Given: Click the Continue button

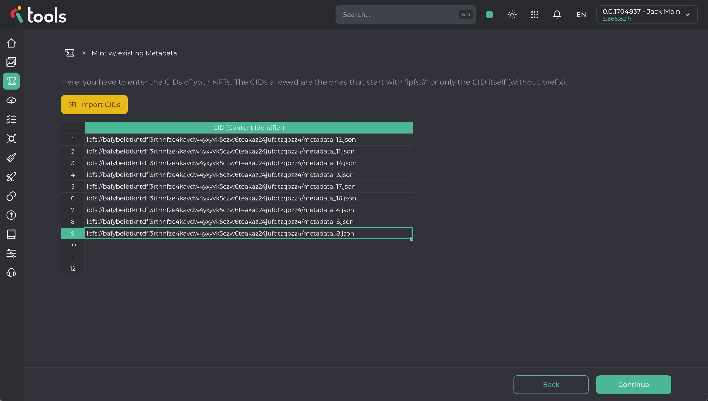Looking at the screenshot, I should 634,384.
